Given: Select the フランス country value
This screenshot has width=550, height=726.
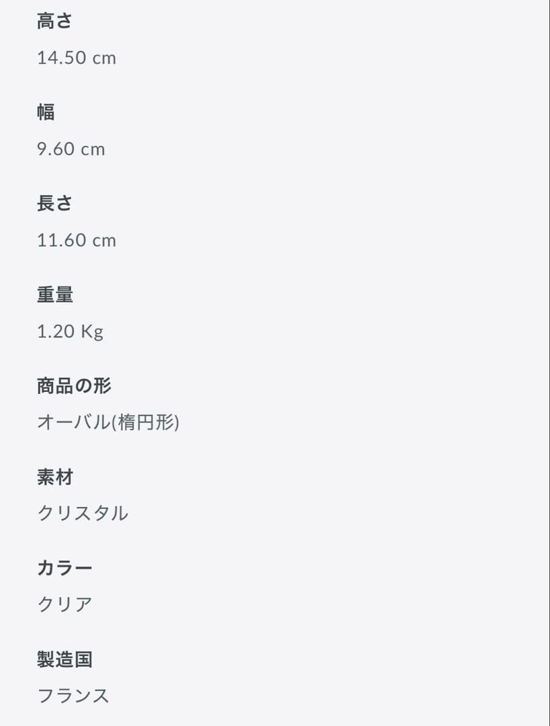Looking at the screenshot, I should tap(73, 696).
